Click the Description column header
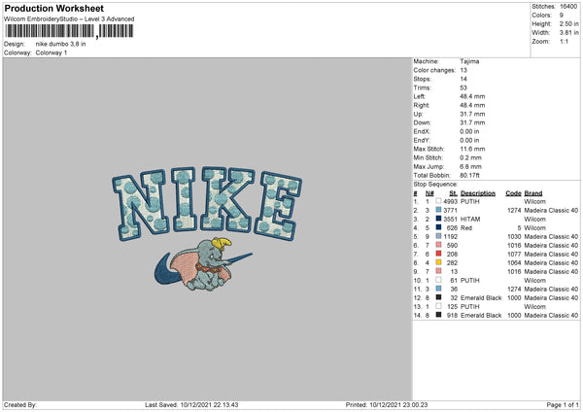The width and height of the screenshot is (583, 412). 478,193
